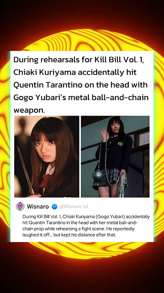This screenshot has width=164, height=293.
Task: Click the 1d post timestamp
Action: click(85, 206)
